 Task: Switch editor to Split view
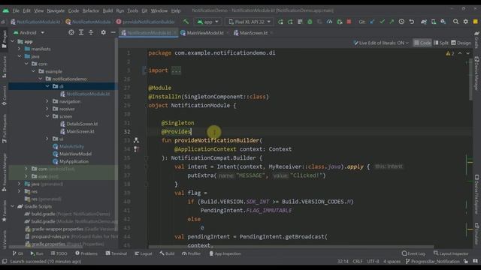[x=441, y=43]
